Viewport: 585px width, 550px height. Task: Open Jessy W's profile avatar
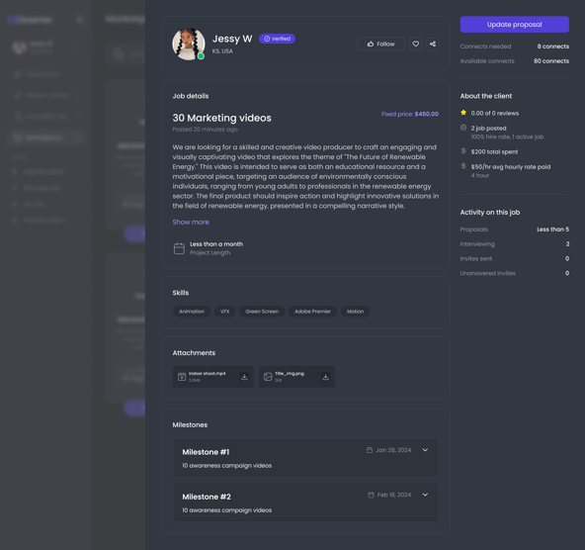coord(189,45)
